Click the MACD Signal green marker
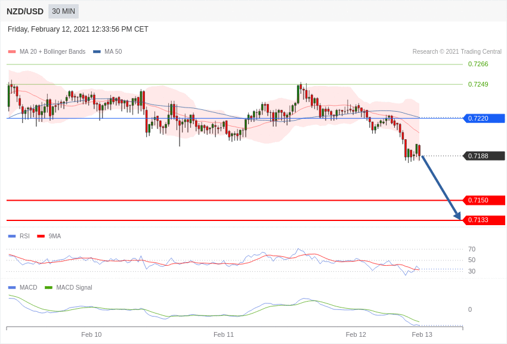Viewport: 507px width, 344px height. (x=48, y=288)
